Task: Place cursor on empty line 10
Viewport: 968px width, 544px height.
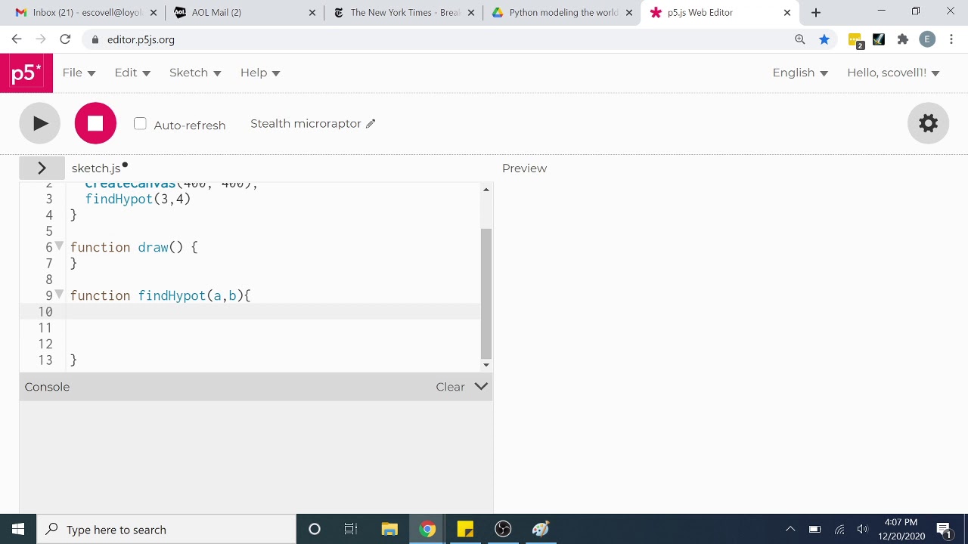Action: pos(272,311)
